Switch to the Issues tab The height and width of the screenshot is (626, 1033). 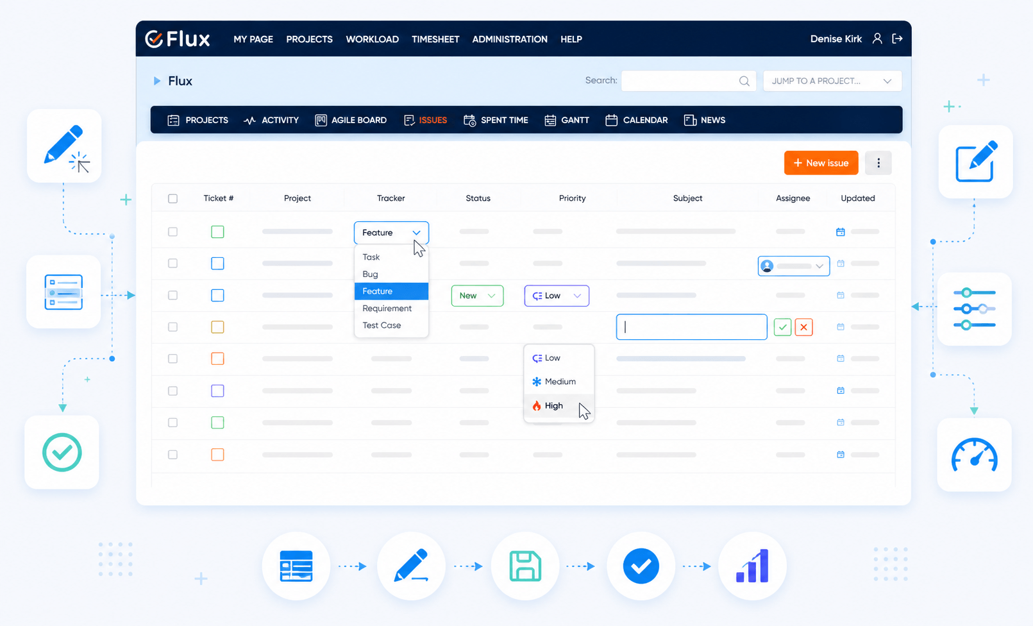[425, 120]
